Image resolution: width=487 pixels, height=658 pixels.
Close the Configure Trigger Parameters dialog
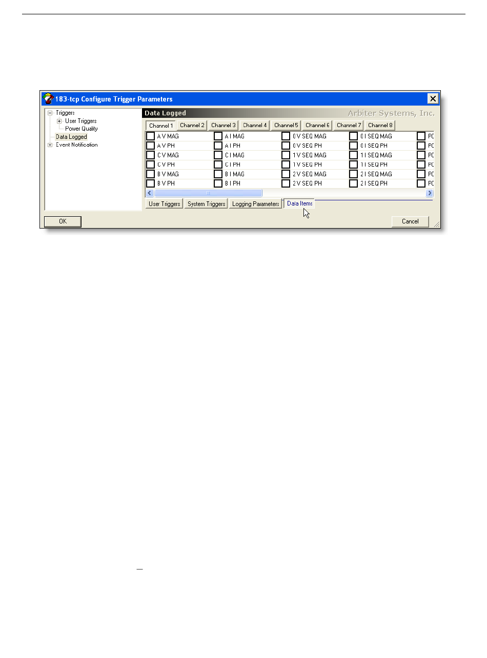[x=433, y=99]
